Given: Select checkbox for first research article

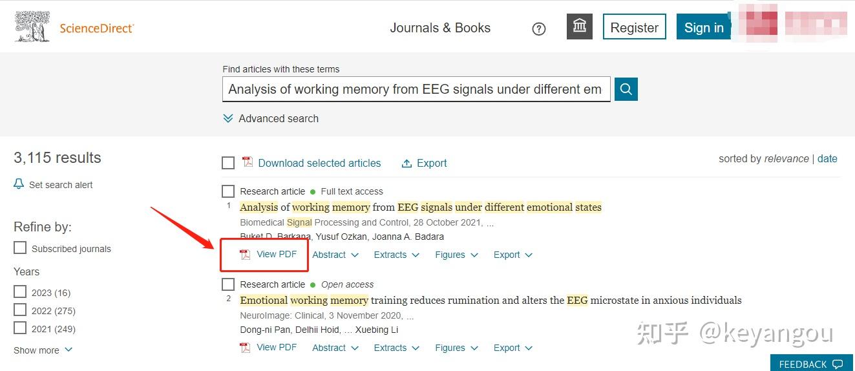Looking at the screenshot, I should (228, 191).
